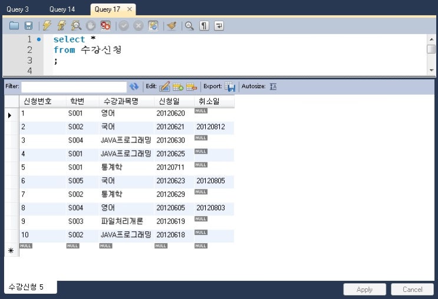Toggle word wrap icon in the editor toolbar
The height and width of the screenshot is (299, 438).
219,26
